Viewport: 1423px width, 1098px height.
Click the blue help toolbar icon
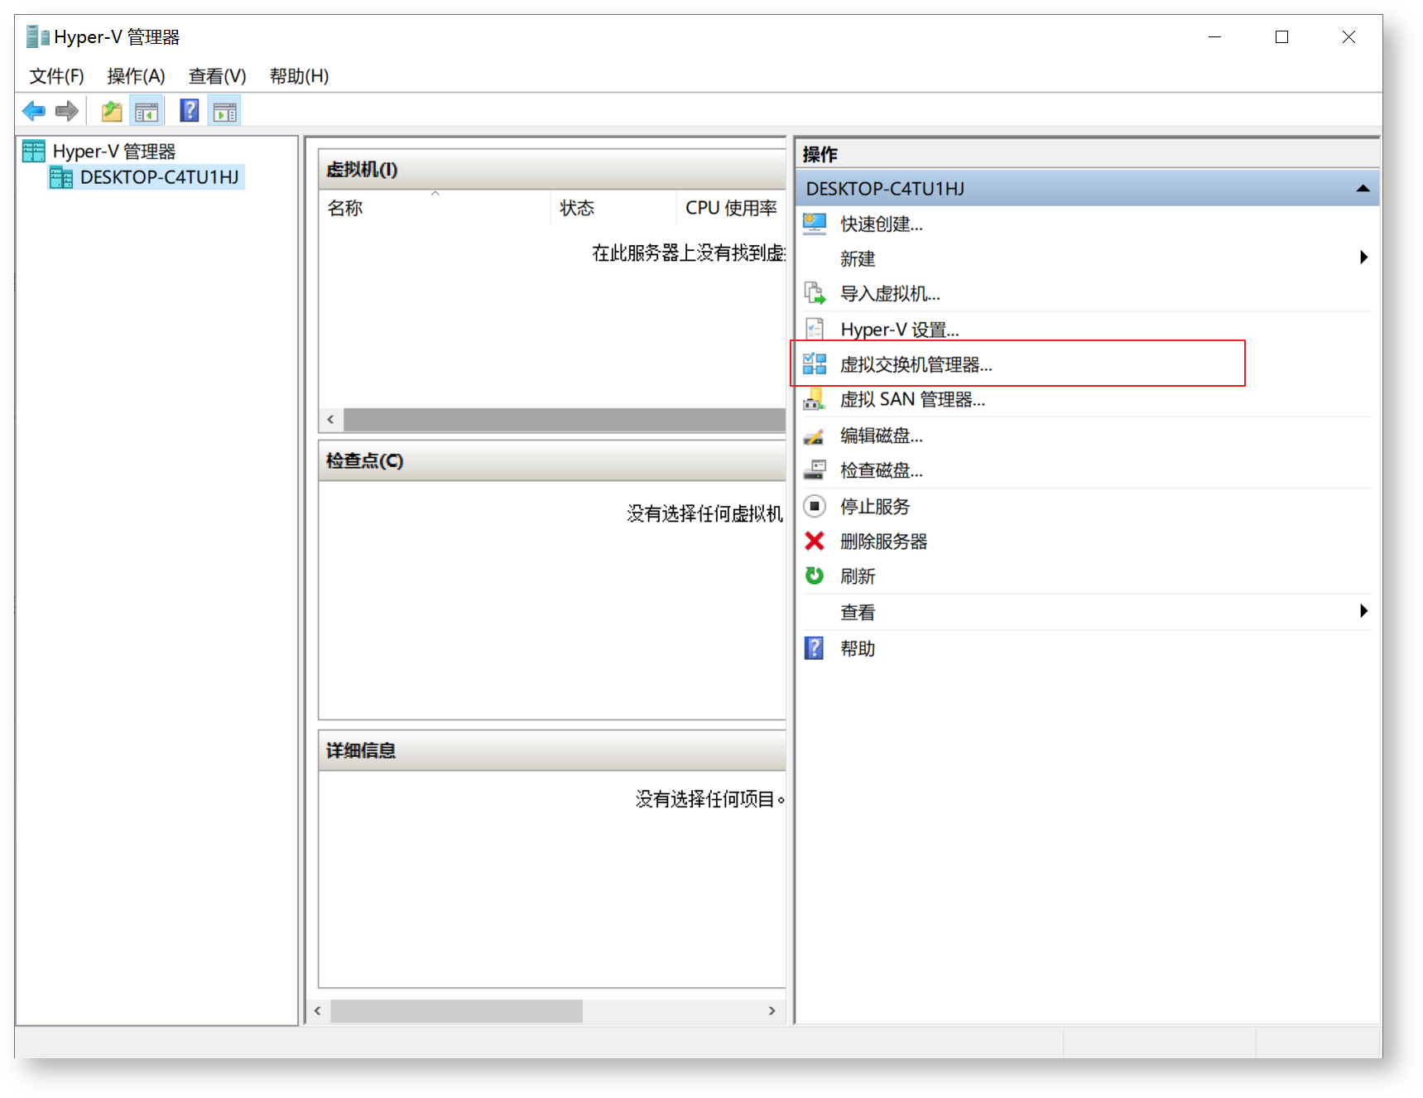190,111
